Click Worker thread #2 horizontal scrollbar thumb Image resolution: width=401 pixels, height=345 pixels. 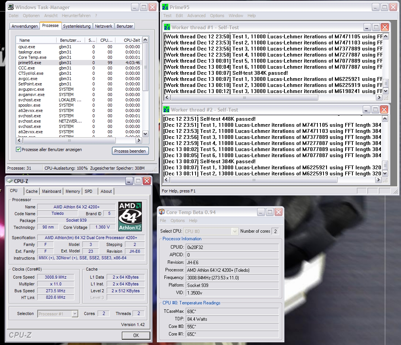[x=254, y=180]
